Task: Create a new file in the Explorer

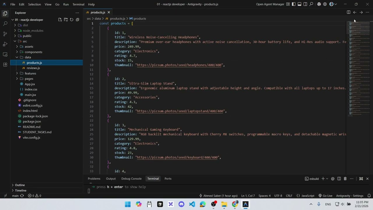Action: tap(60, 20)
